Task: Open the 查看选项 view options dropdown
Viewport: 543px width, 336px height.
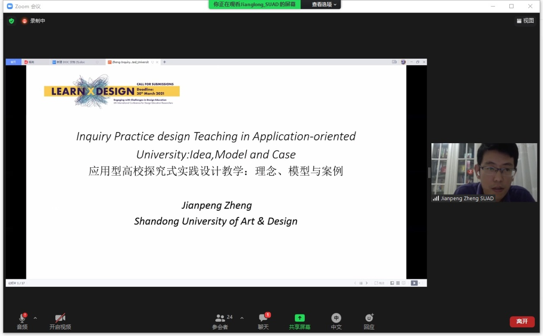Action: click(x=324, y=4)
